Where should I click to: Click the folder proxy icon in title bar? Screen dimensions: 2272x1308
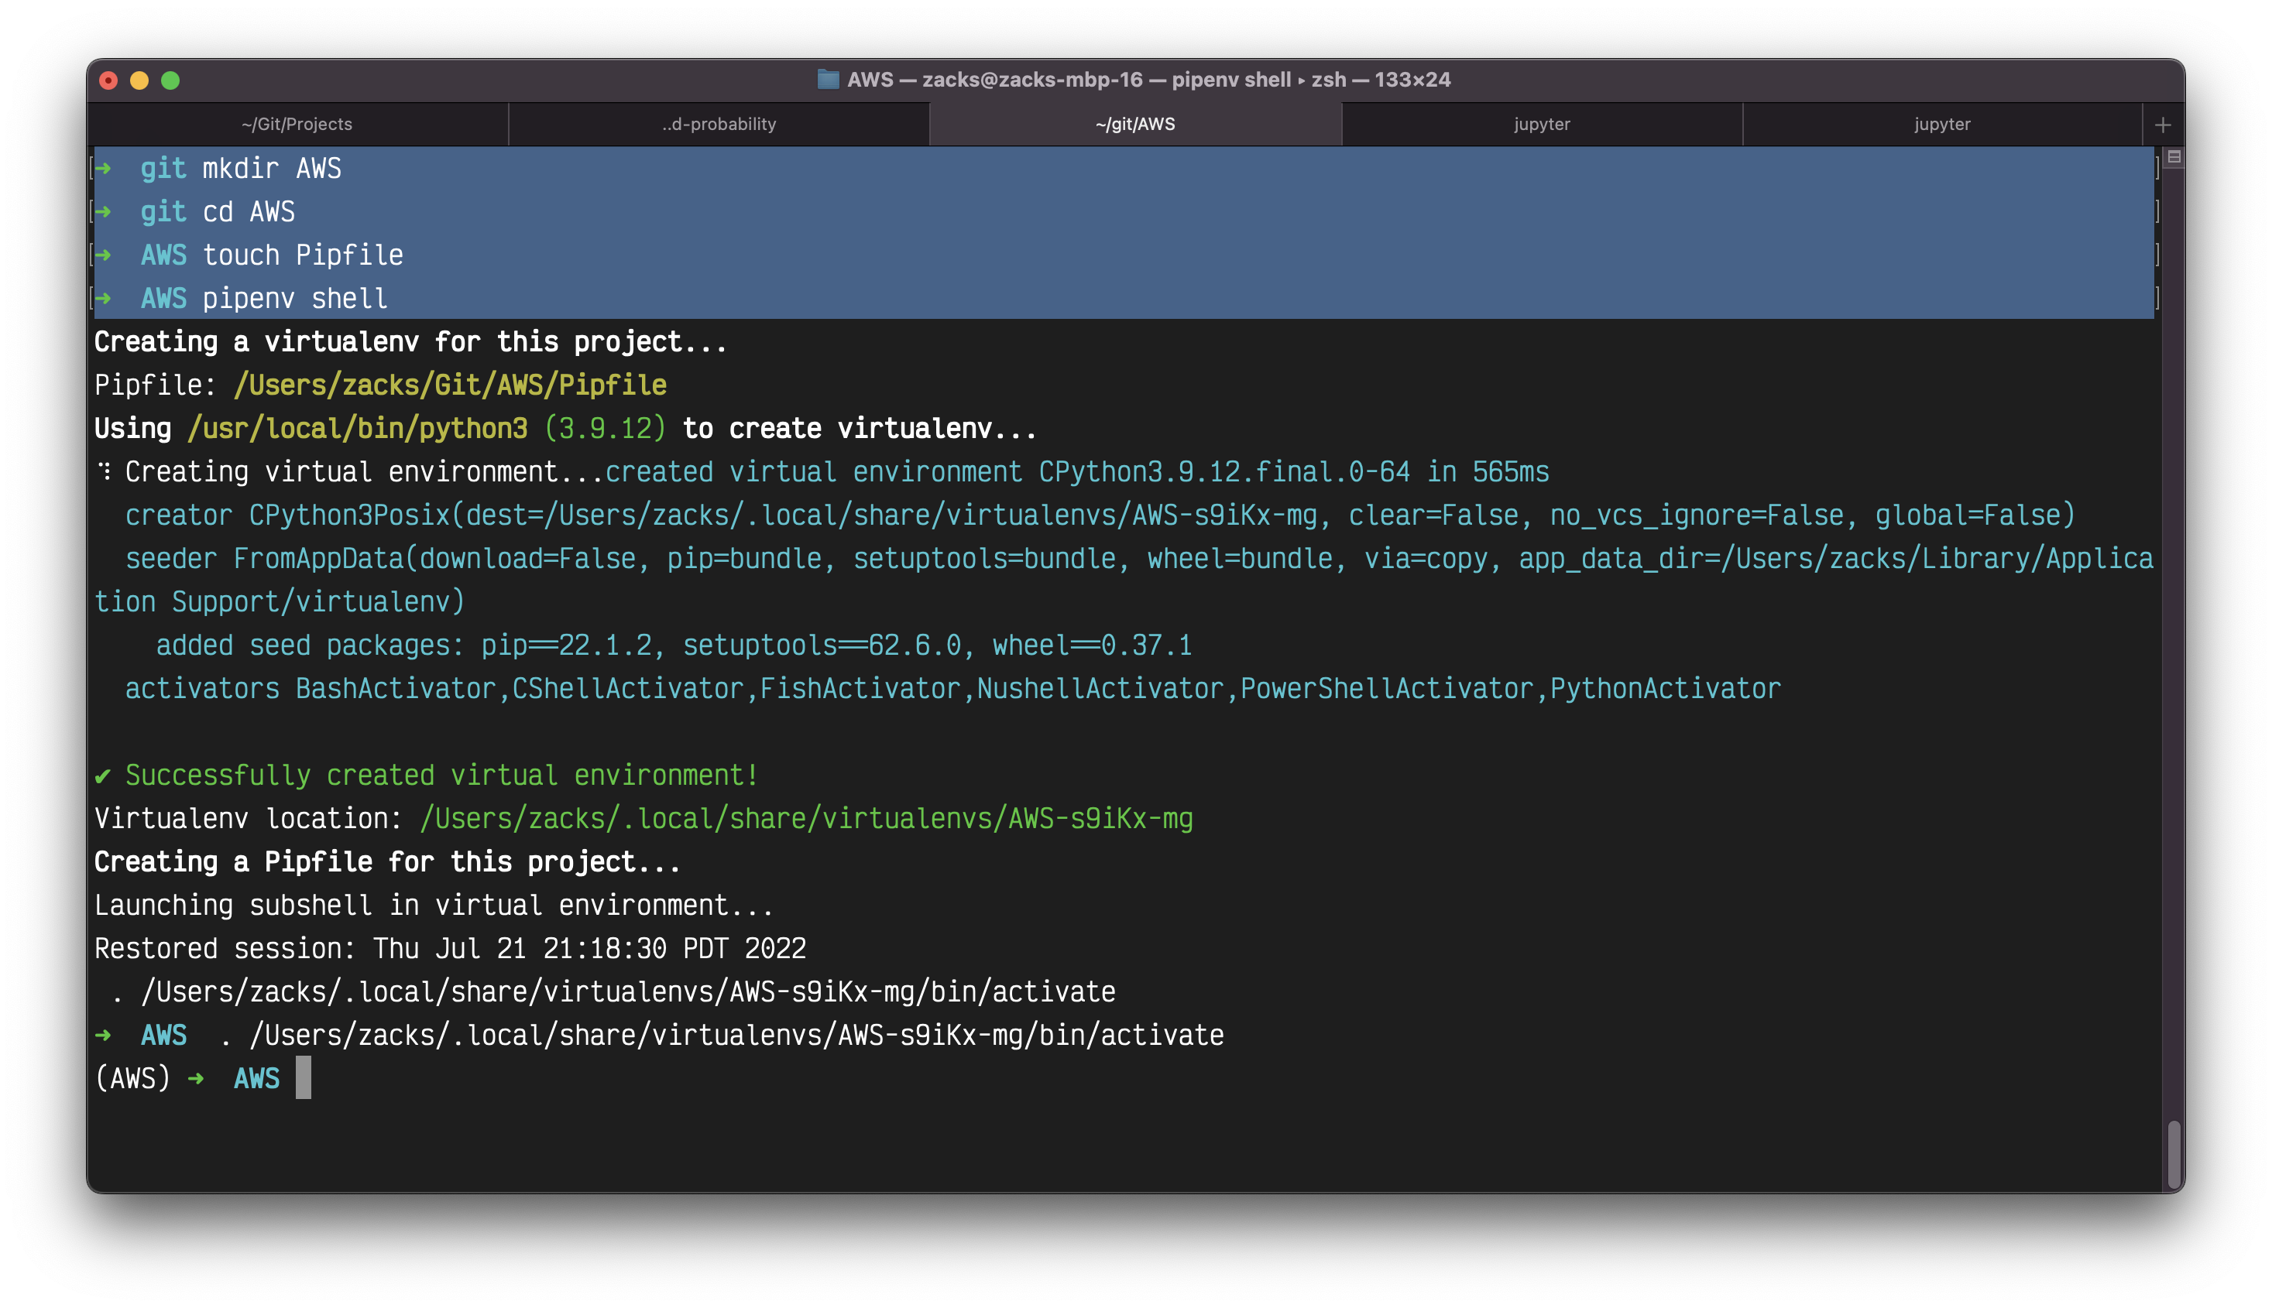[828, 79]
